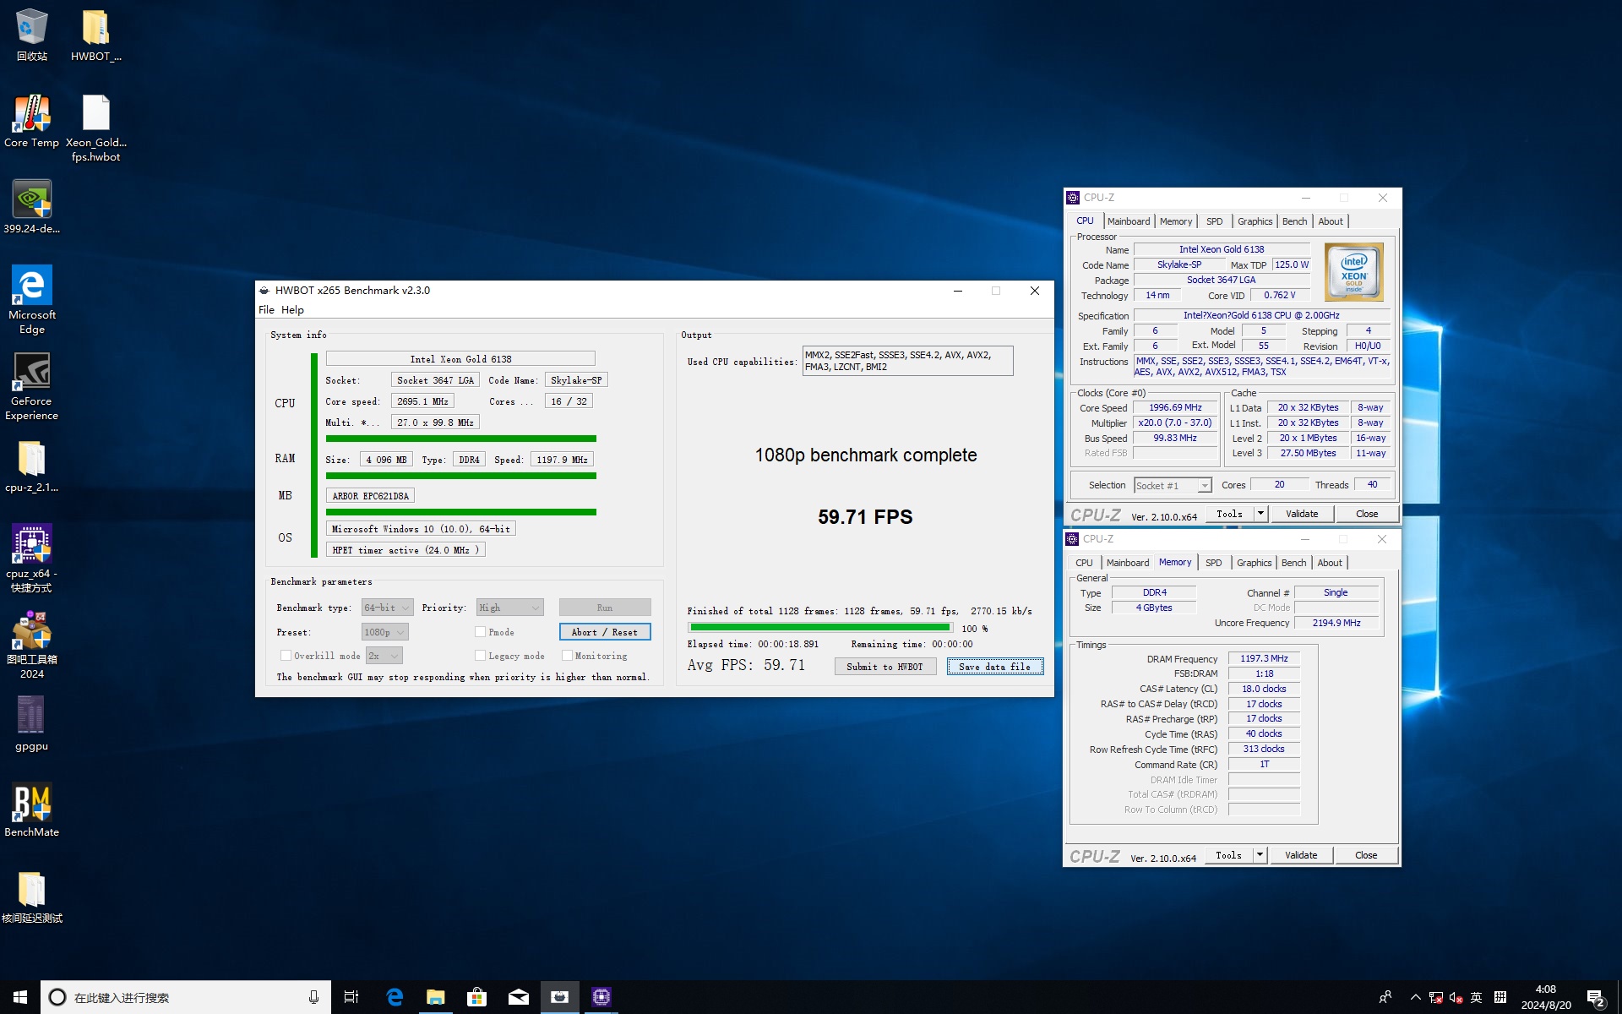Click the green RAM rating bar
Screen dimensions: 1622x1014
point(461,476)
